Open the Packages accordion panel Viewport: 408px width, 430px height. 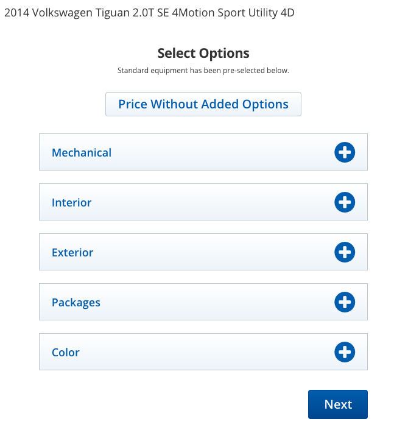[x=203, y=301]
